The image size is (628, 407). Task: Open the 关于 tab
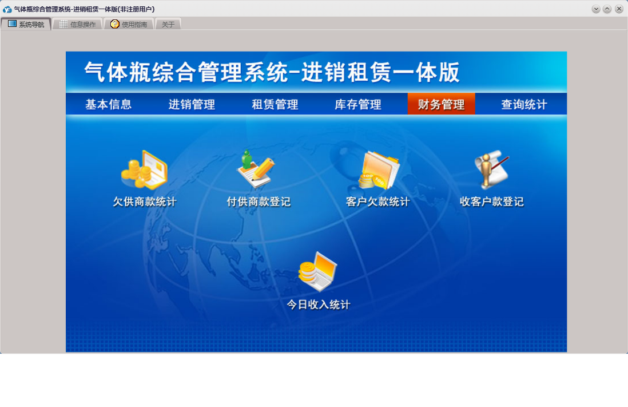[168, 24]
